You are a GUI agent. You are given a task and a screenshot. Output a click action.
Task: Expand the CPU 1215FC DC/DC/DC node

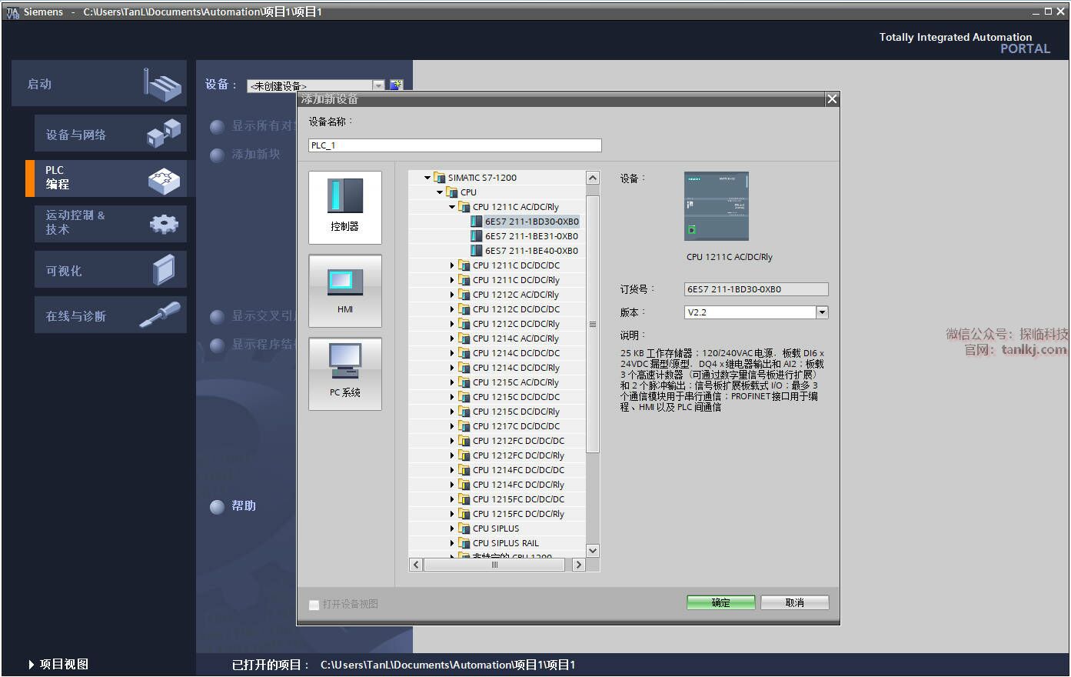(x=452, y=499)
